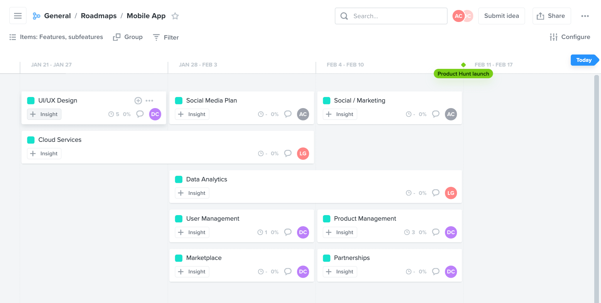This screenshot has width=601, height=303.
Task: Add subfeature to UI/UX Design card
Action: pyautogui.click(x=138, y=101)
